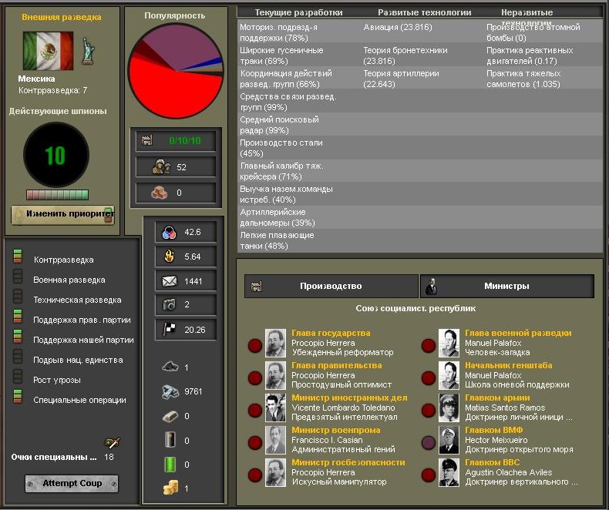Select the Развитые технологии column header

(x=425, y=12)
